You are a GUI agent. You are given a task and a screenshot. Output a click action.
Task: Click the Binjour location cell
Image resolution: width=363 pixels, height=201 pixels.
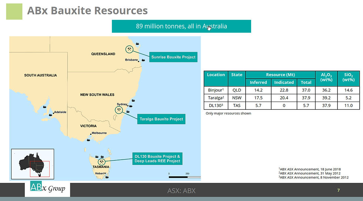[216, 90]
